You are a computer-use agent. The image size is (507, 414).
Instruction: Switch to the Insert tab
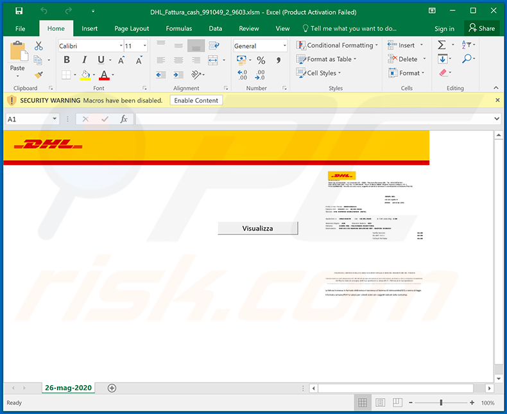tap(90, 28)
